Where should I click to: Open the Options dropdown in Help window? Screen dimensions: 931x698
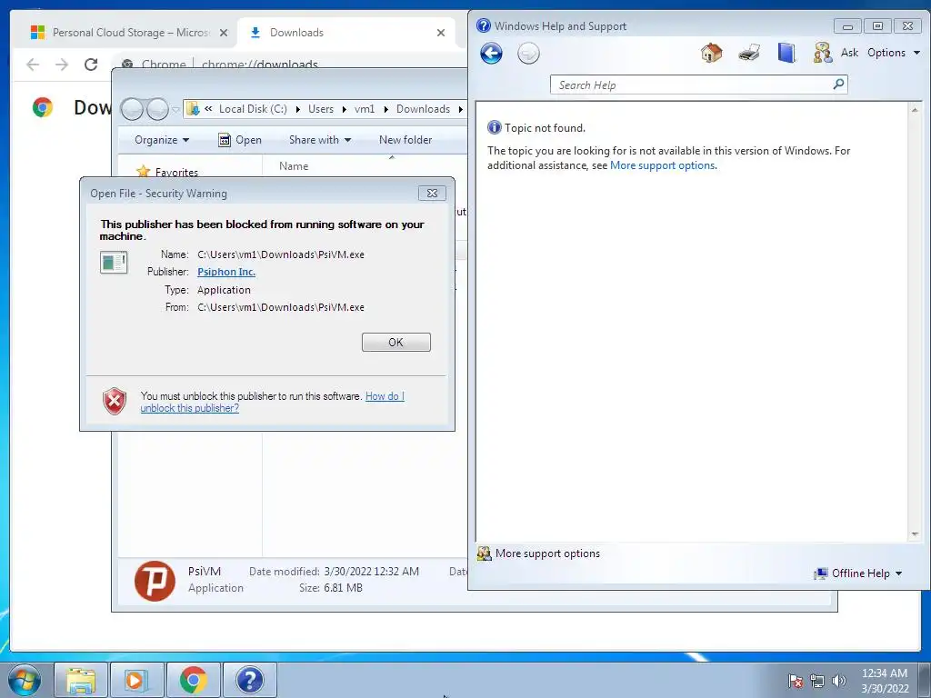tap(893, 53)
